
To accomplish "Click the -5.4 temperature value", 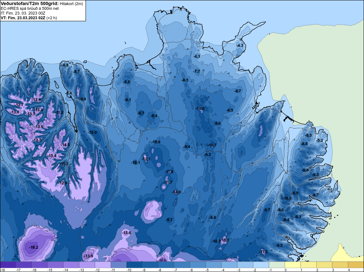I will click(x=69, y=93).
